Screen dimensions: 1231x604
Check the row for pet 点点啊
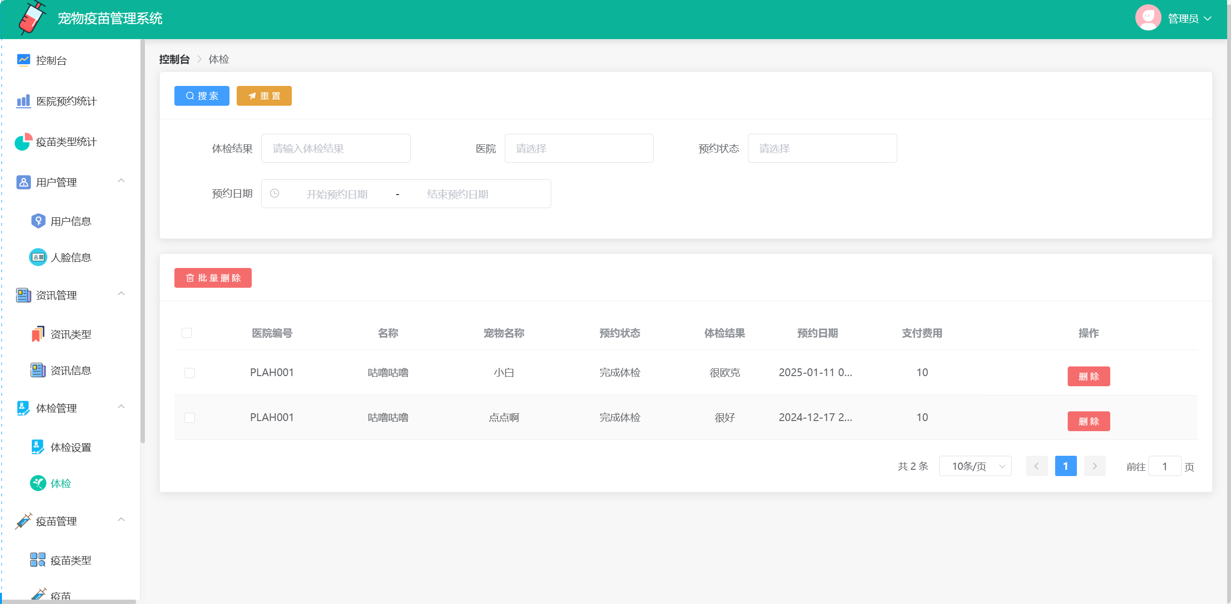[x=190, y=418]
